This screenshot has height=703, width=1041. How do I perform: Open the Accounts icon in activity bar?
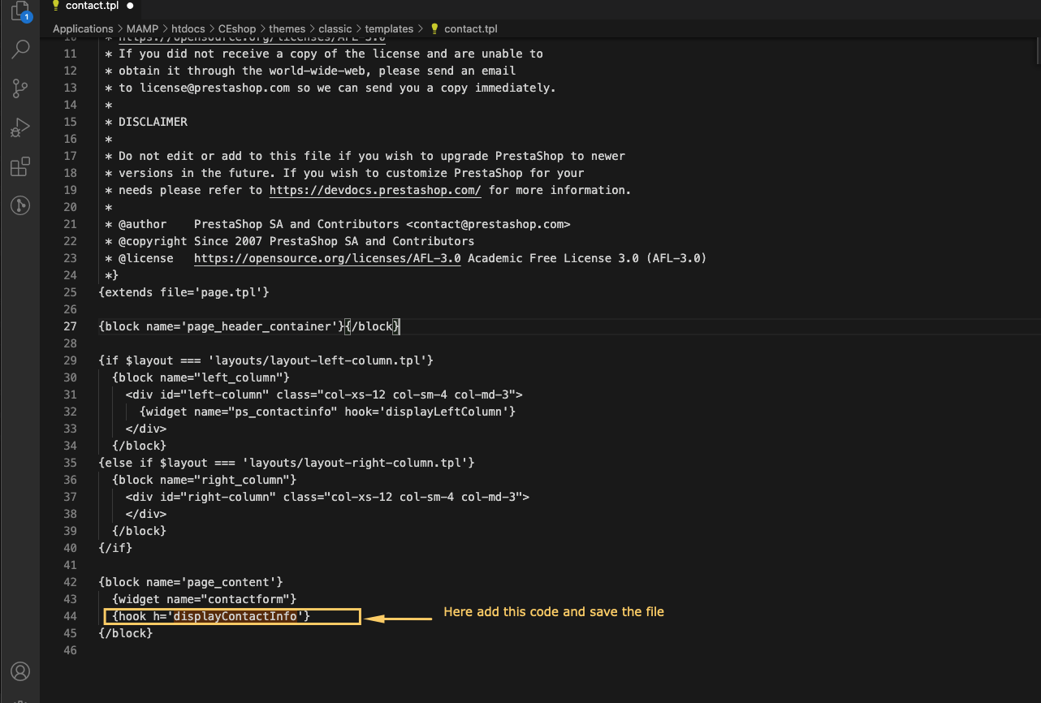[20, 671]
